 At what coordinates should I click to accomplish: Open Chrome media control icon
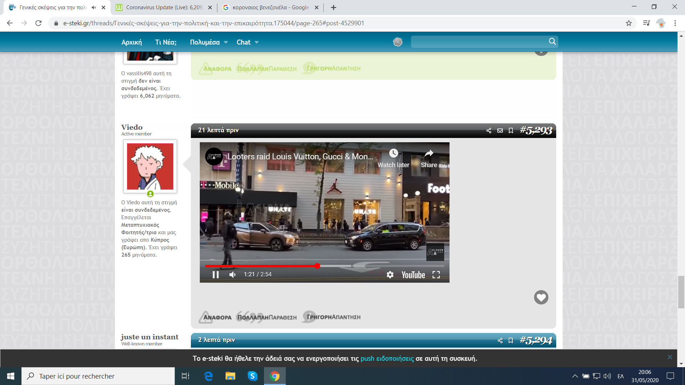point(646,23)
